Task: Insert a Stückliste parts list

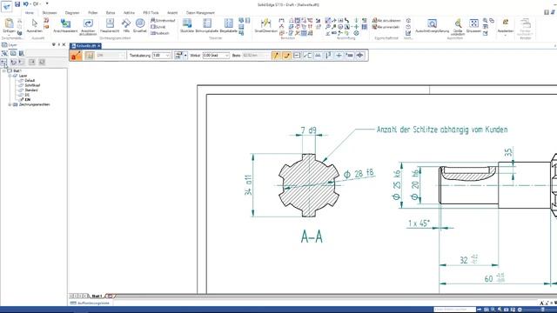Action: pyautogui.click(x=187, y=26)
